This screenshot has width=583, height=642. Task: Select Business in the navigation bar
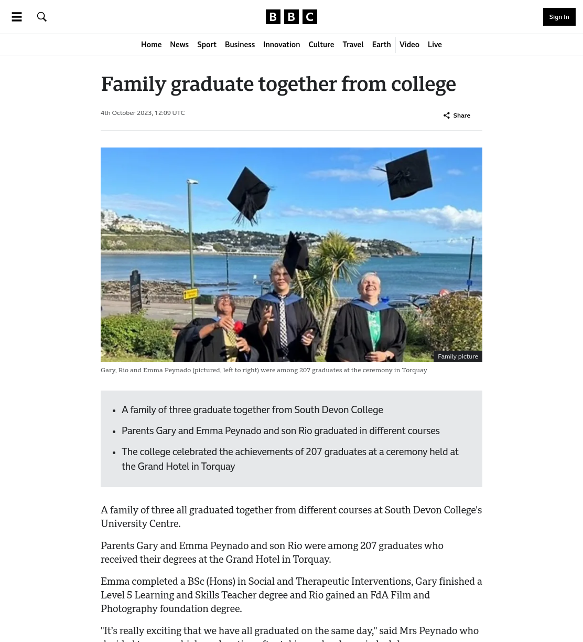point(240,45)
